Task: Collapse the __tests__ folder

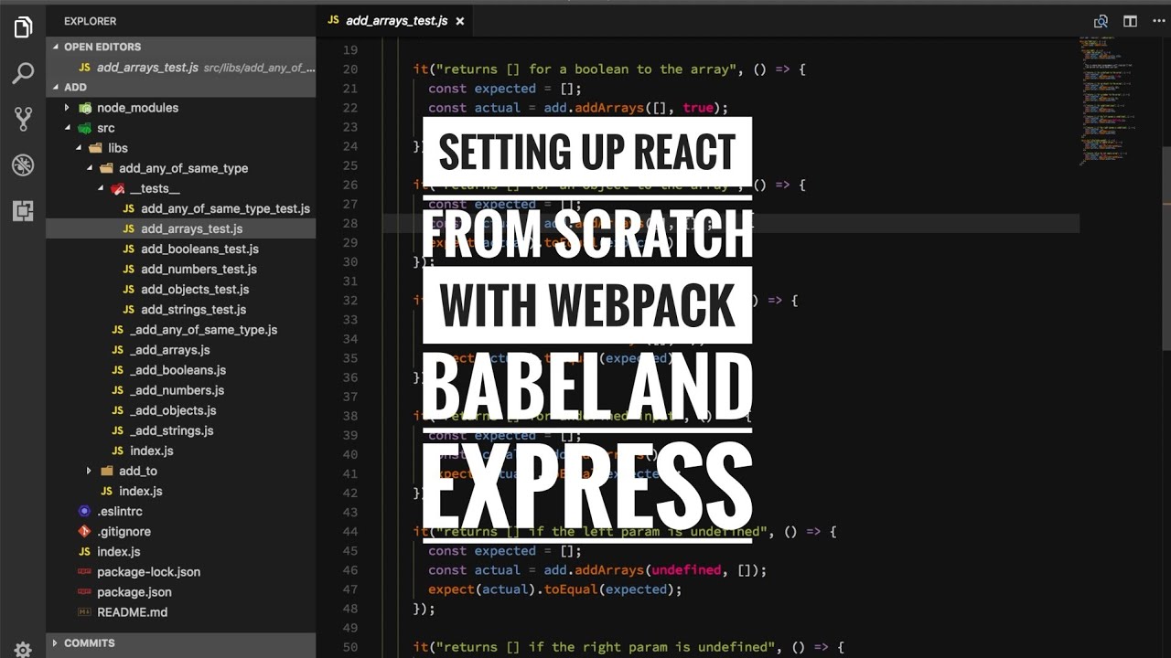Action: pyautogui.click(x=181, y=188)
